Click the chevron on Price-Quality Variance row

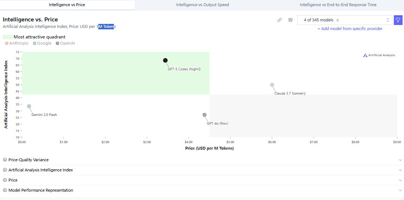coord(400,160)
